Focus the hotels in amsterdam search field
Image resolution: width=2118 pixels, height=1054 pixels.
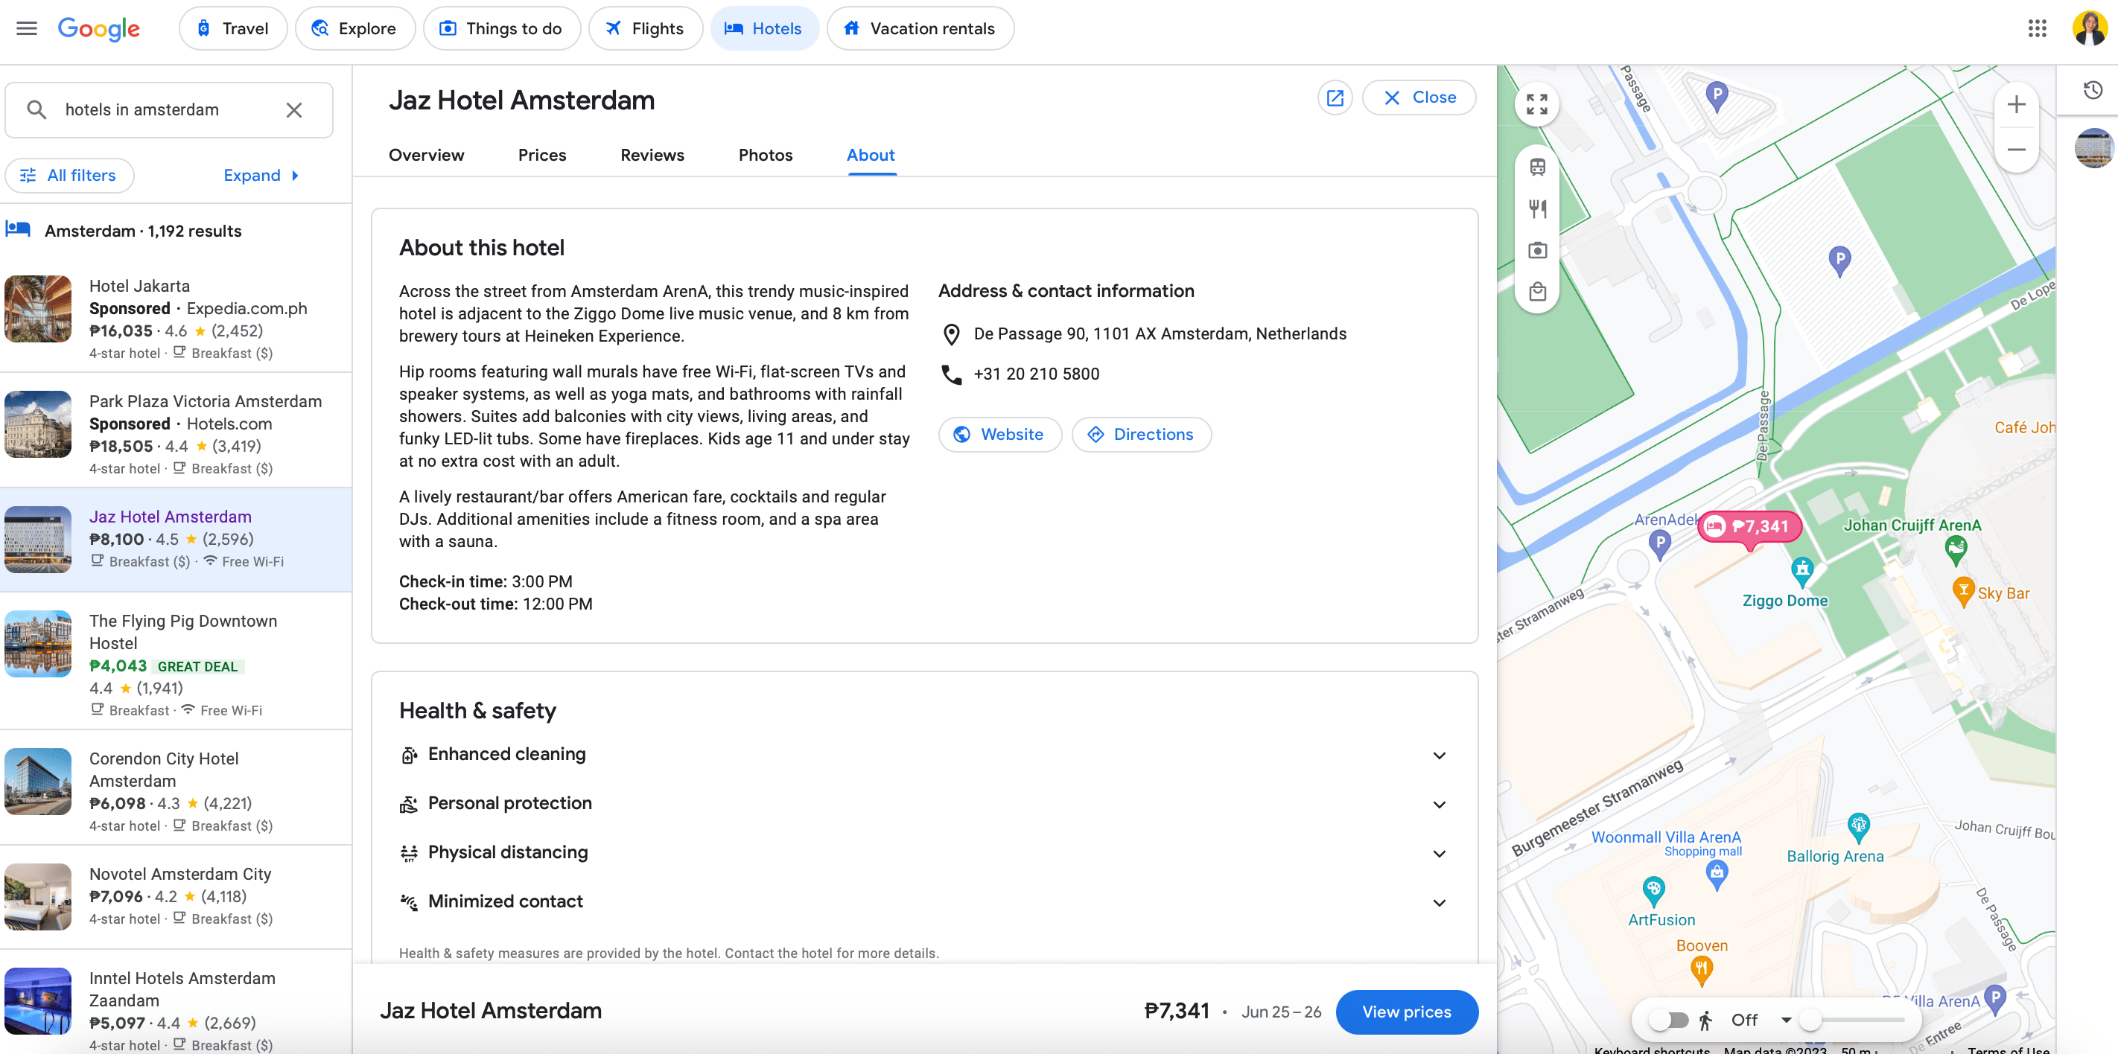[x=168, y=110]
